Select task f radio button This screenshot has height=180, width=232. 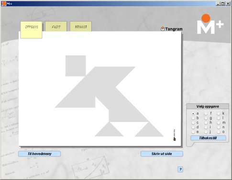(x=206, y=113)
